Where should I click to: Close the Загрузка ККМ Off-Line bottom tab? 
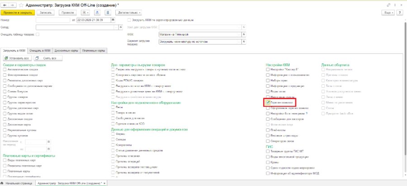pyautogui.click(x=104, y=183)
